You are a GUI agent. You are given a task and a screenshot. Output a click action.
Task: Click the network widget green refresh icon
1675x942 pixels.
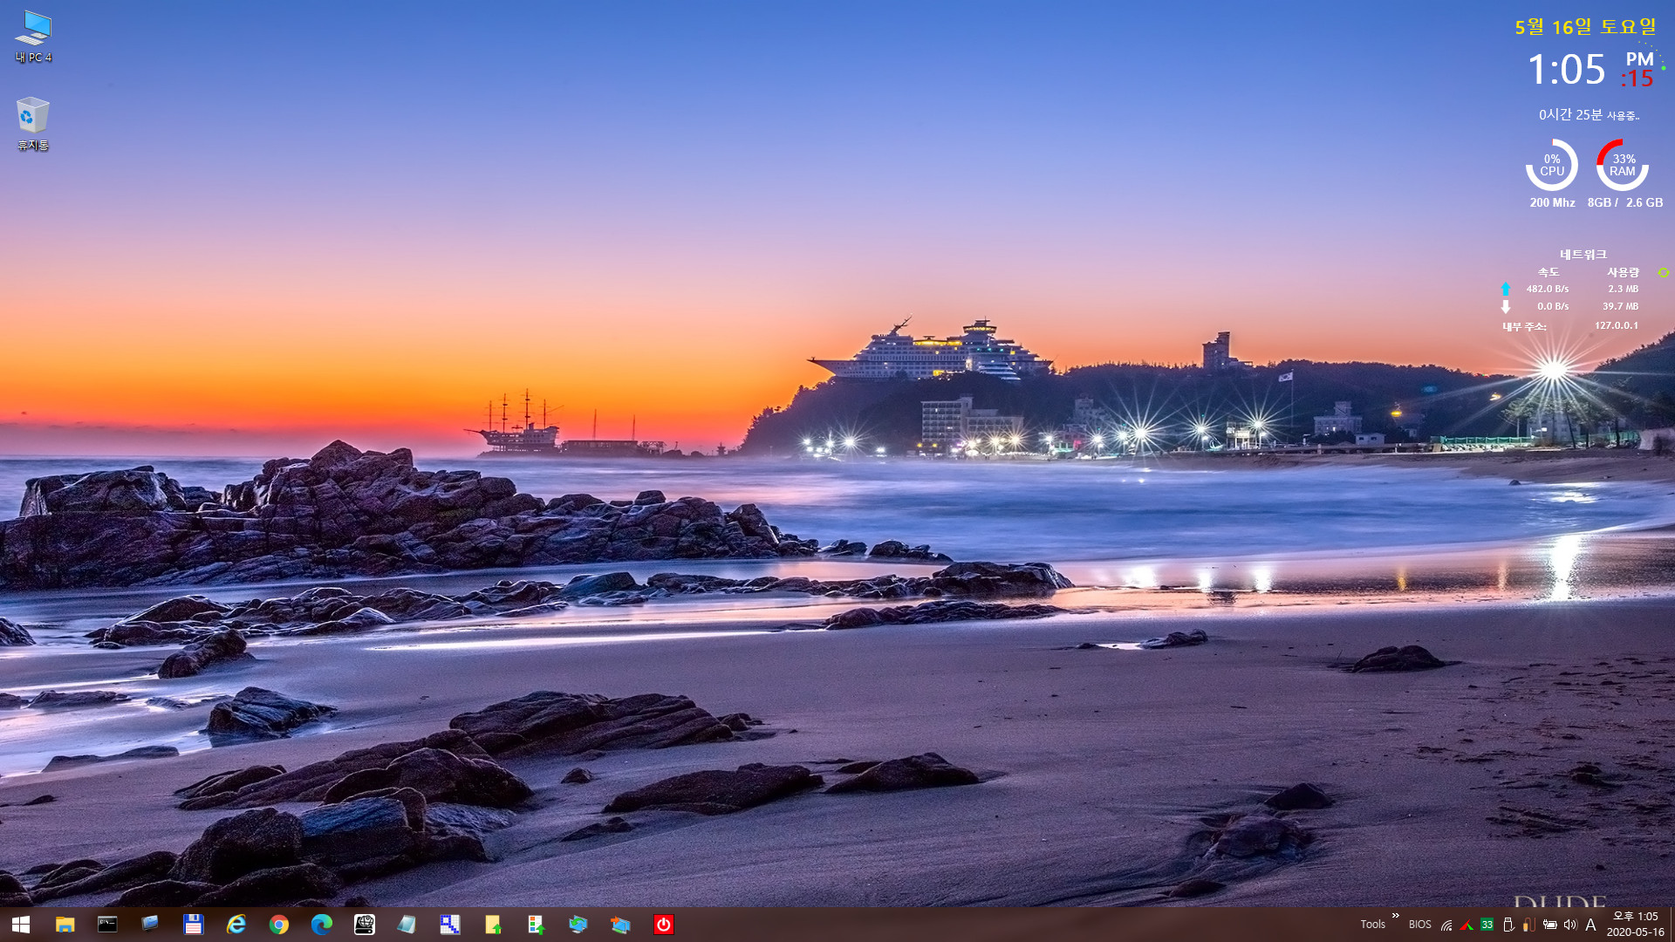tap(1663, 273)
